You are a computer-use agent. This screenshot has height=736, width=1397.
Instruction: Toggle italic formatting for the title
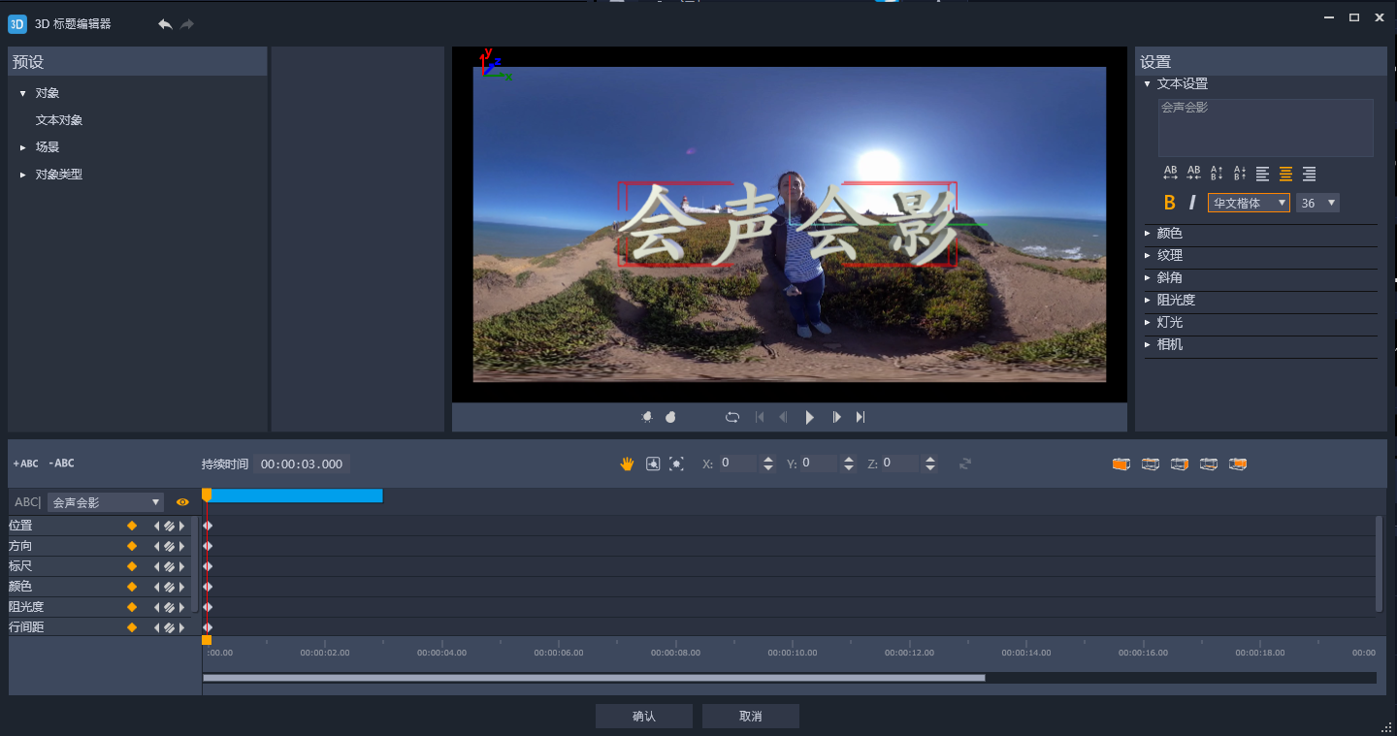tap(1192, 203)
